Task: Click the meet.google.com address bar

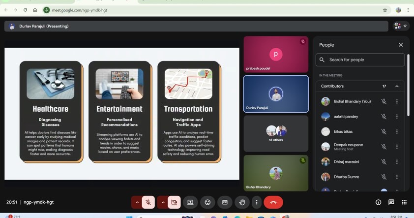Action: 216,10
